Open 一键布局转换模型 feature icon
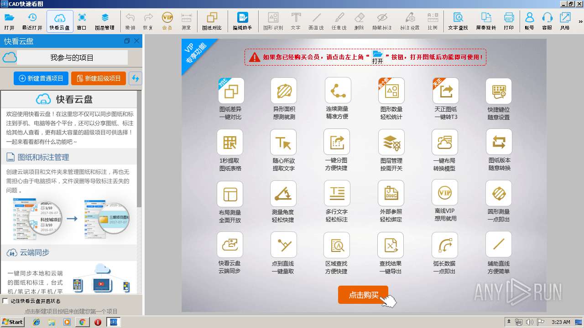 pyautogui.click(x=445, y=142)
